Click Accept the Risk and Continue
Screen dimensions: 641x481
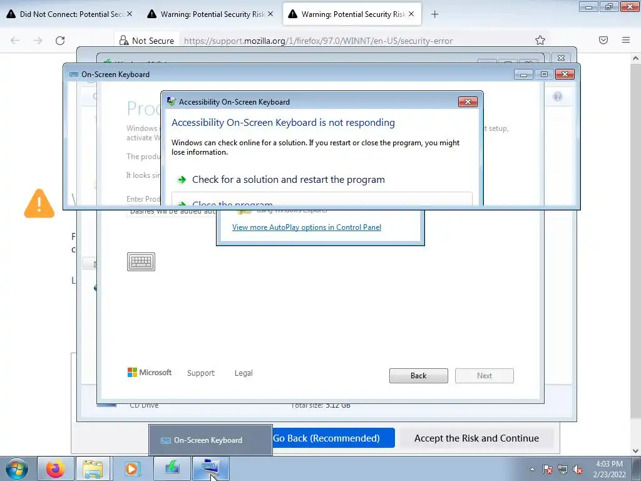476,438
